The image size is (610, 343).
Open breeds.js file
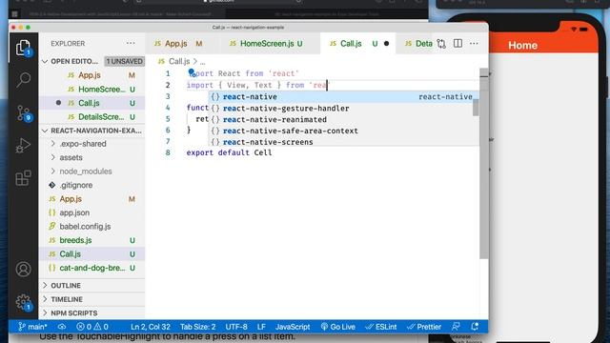coord(91,240)
